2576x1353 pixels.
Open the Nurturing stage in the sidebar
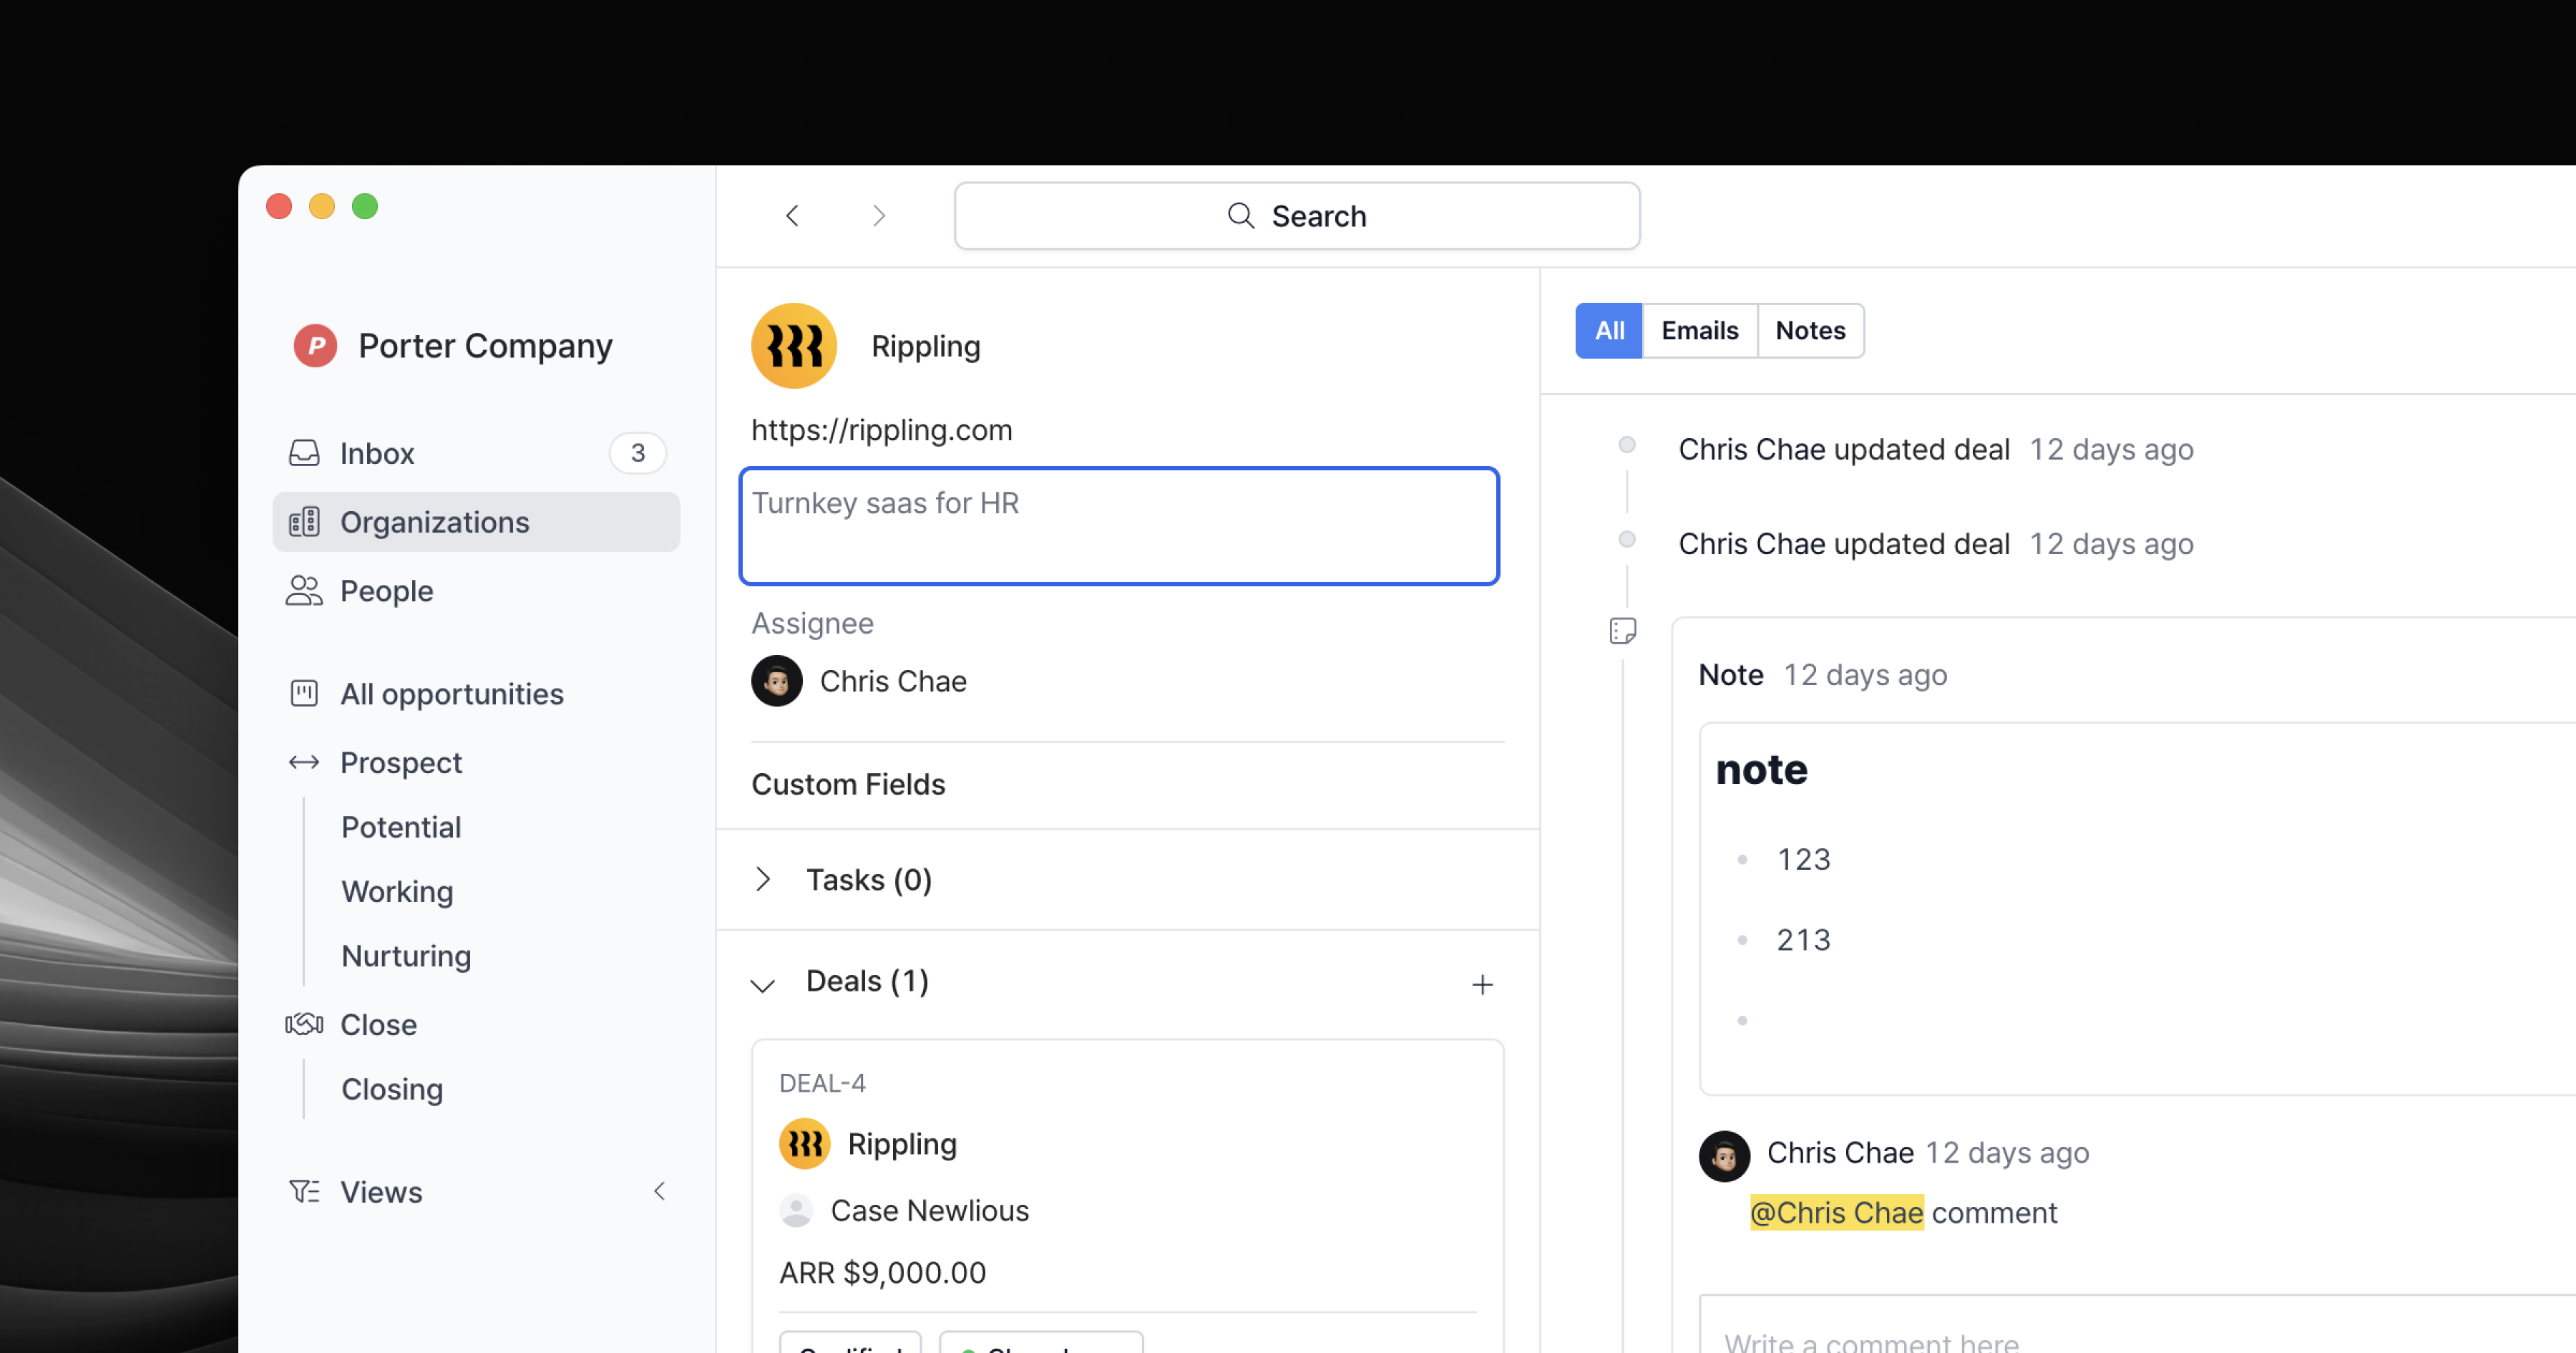406,956
